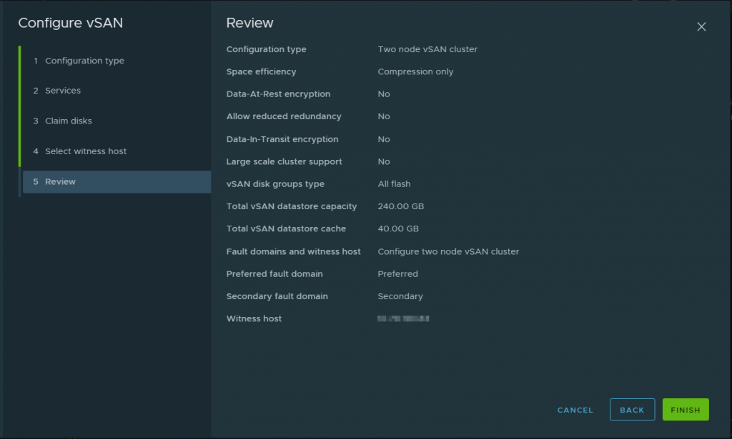Click the Configure two node vSAN cluster value
This screenshot has height=439, width=732.
click(448, 251)
